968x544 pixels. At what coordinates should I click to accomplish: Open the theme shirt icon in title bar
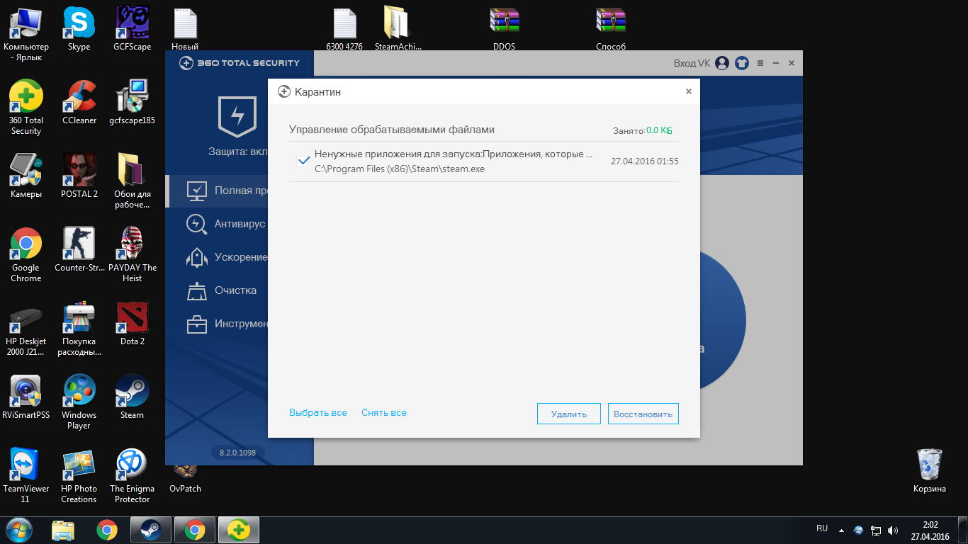click(742, 63)
